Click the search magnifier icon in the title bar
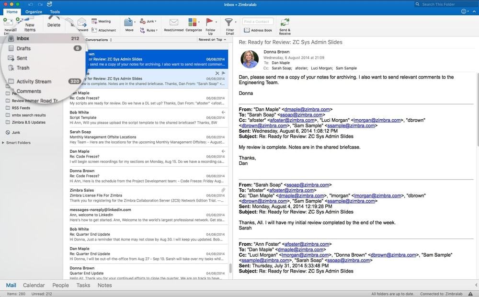The image size is (479, 297). (417, 4)
